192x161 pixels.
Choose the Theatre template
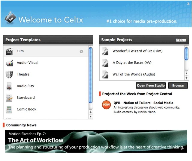46,75
